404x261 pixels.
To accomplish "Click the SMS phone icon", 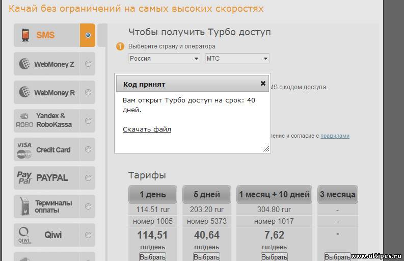I will (24, 35).
